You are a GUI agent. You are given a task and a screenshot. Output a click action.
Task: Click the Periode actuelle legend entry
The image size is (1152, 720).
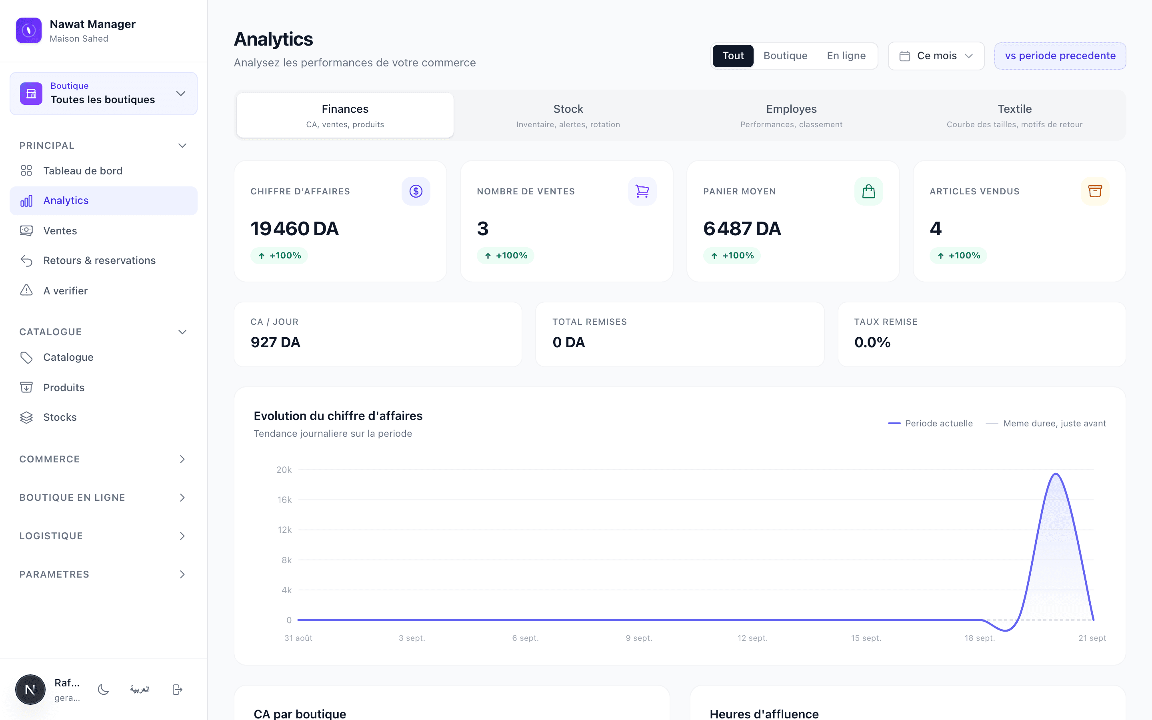point(930,423)
